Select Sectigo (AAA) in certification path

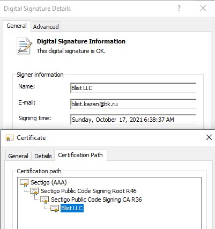pyautogui.click(x=49, y=182)
